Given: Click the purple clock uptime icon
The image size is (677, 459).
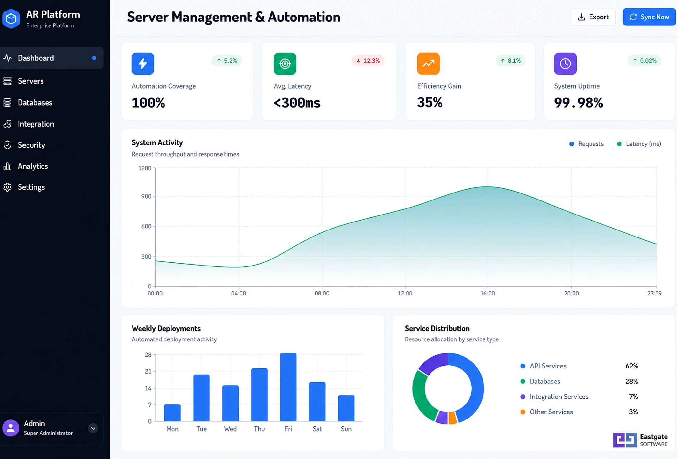Looking at the screenshot, I should (x=565, y=64).
